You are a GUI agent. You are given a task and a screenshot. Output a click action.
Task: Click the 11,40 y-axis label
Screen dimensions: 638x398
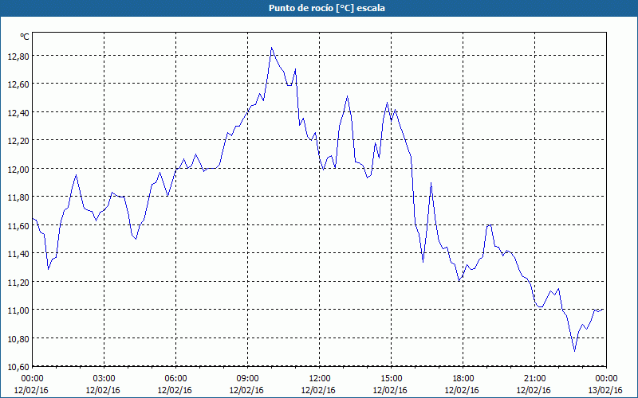tap(18, 254)
